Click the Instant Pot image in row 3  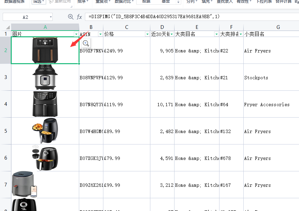(45, 77)
